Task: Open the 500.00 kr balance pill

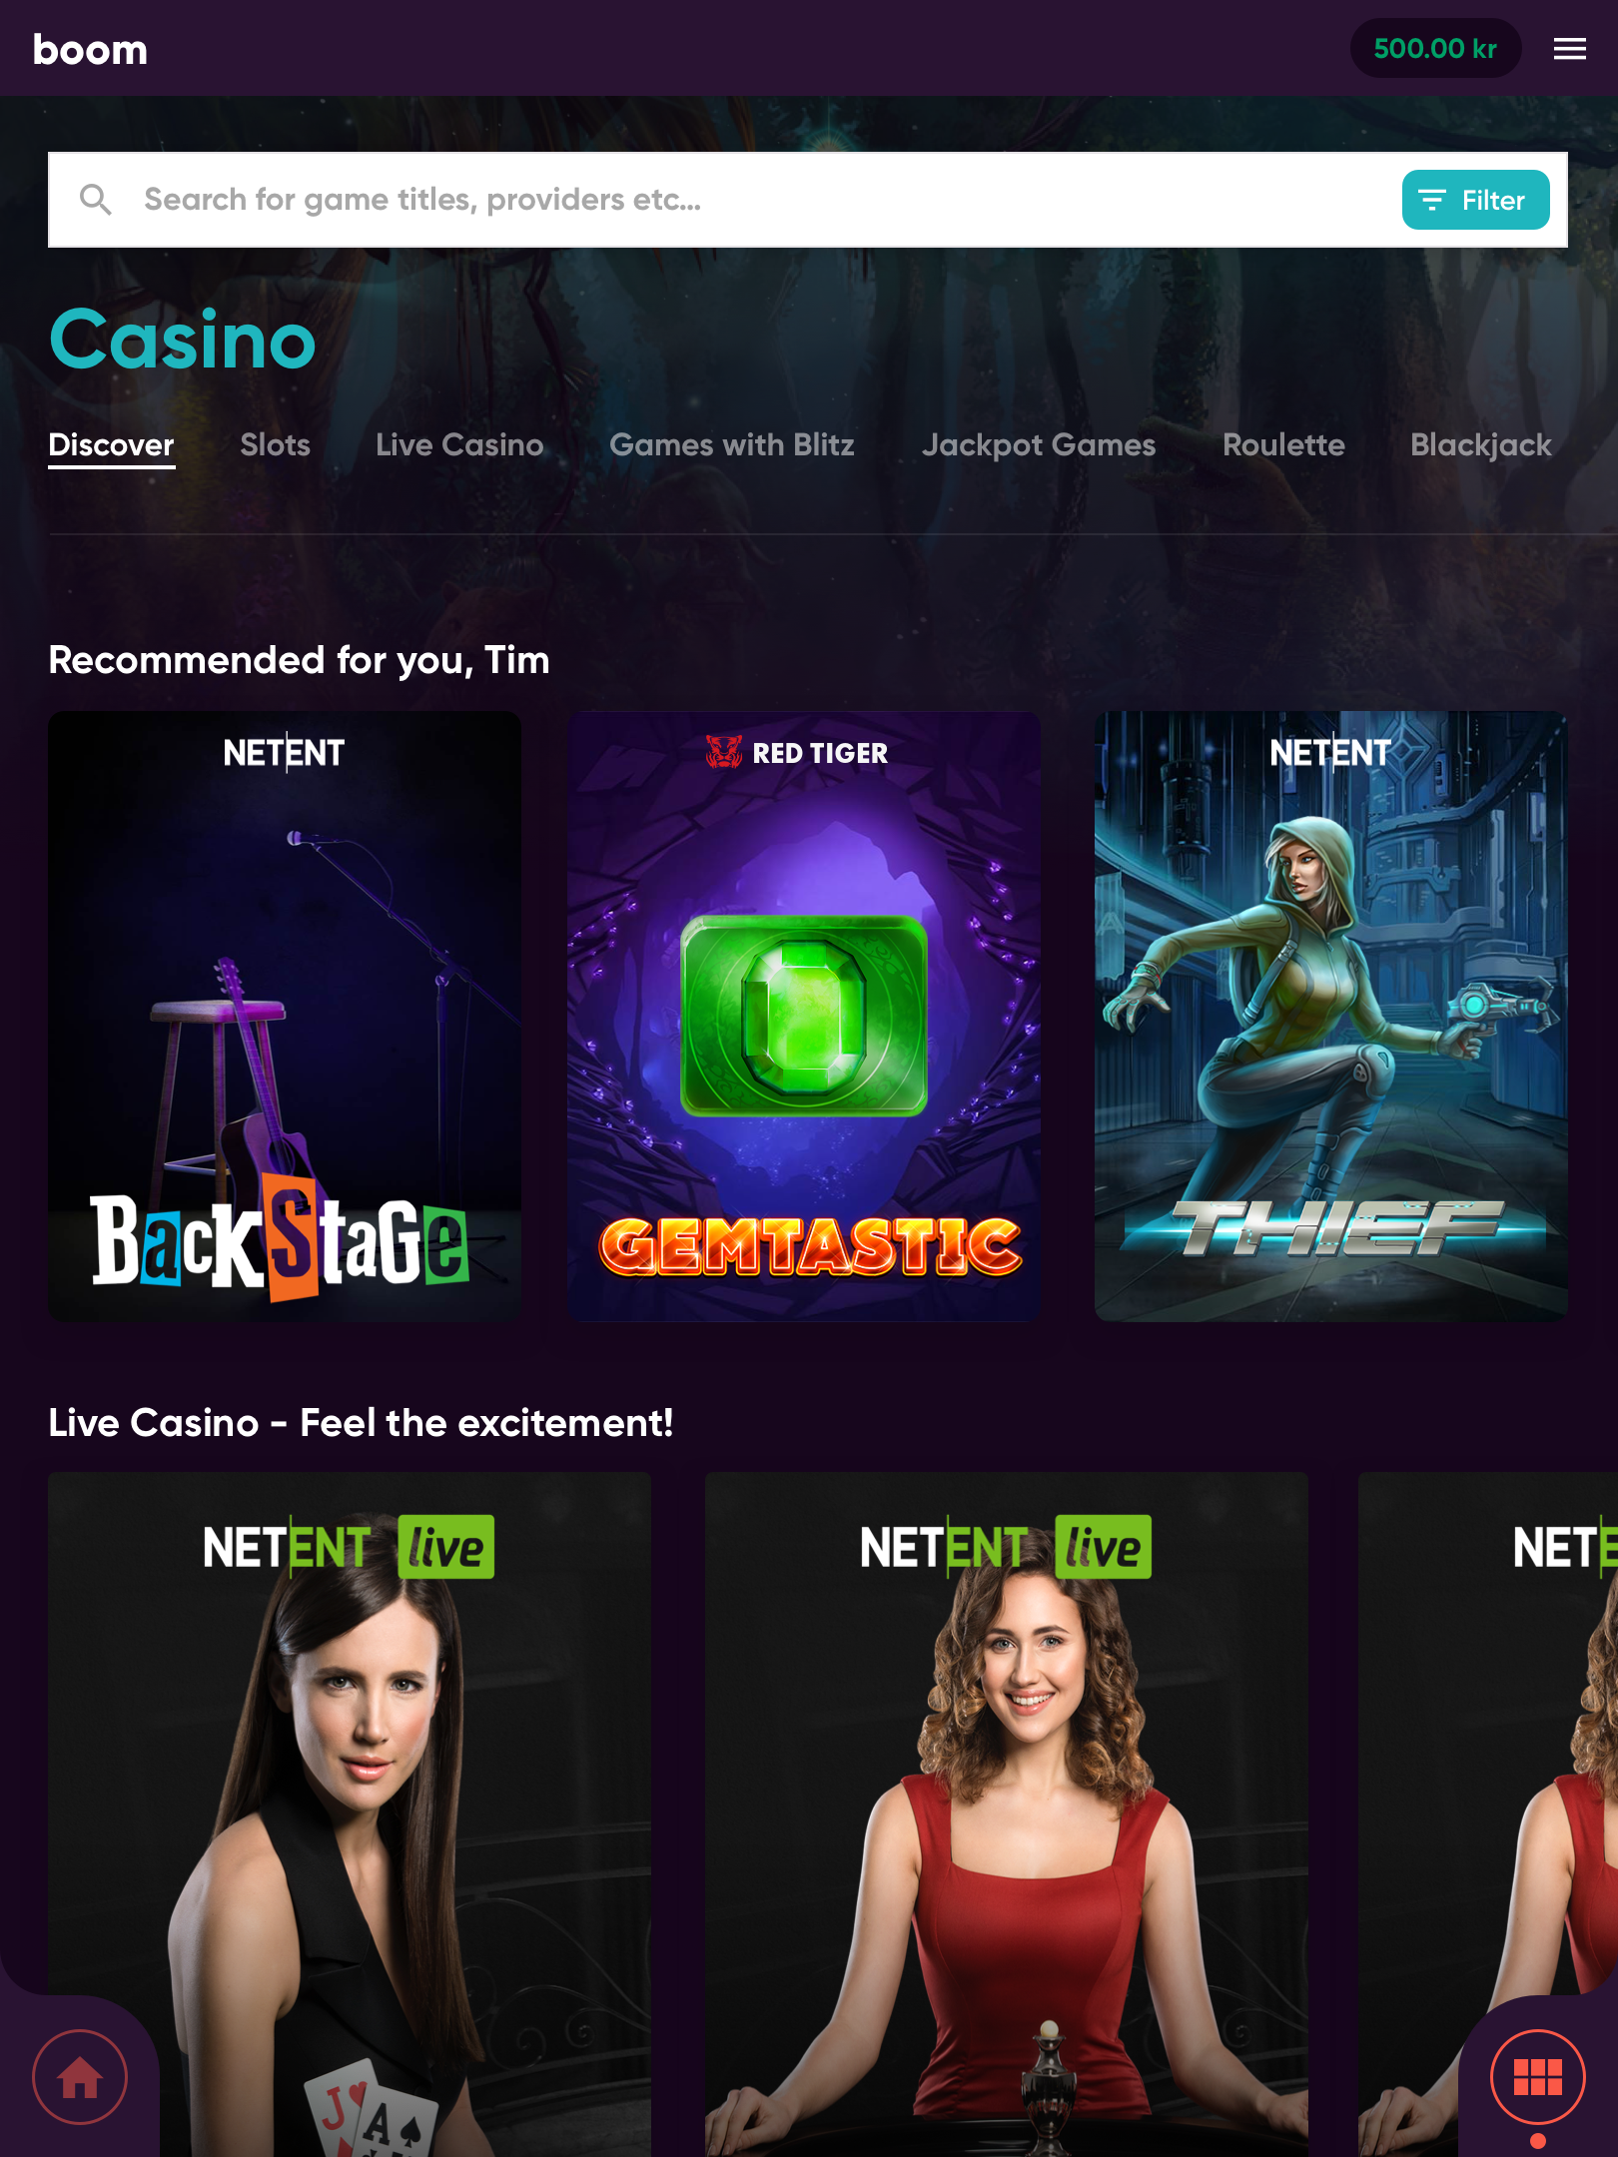Action: pyautogui.click(x=1435, y=48)
